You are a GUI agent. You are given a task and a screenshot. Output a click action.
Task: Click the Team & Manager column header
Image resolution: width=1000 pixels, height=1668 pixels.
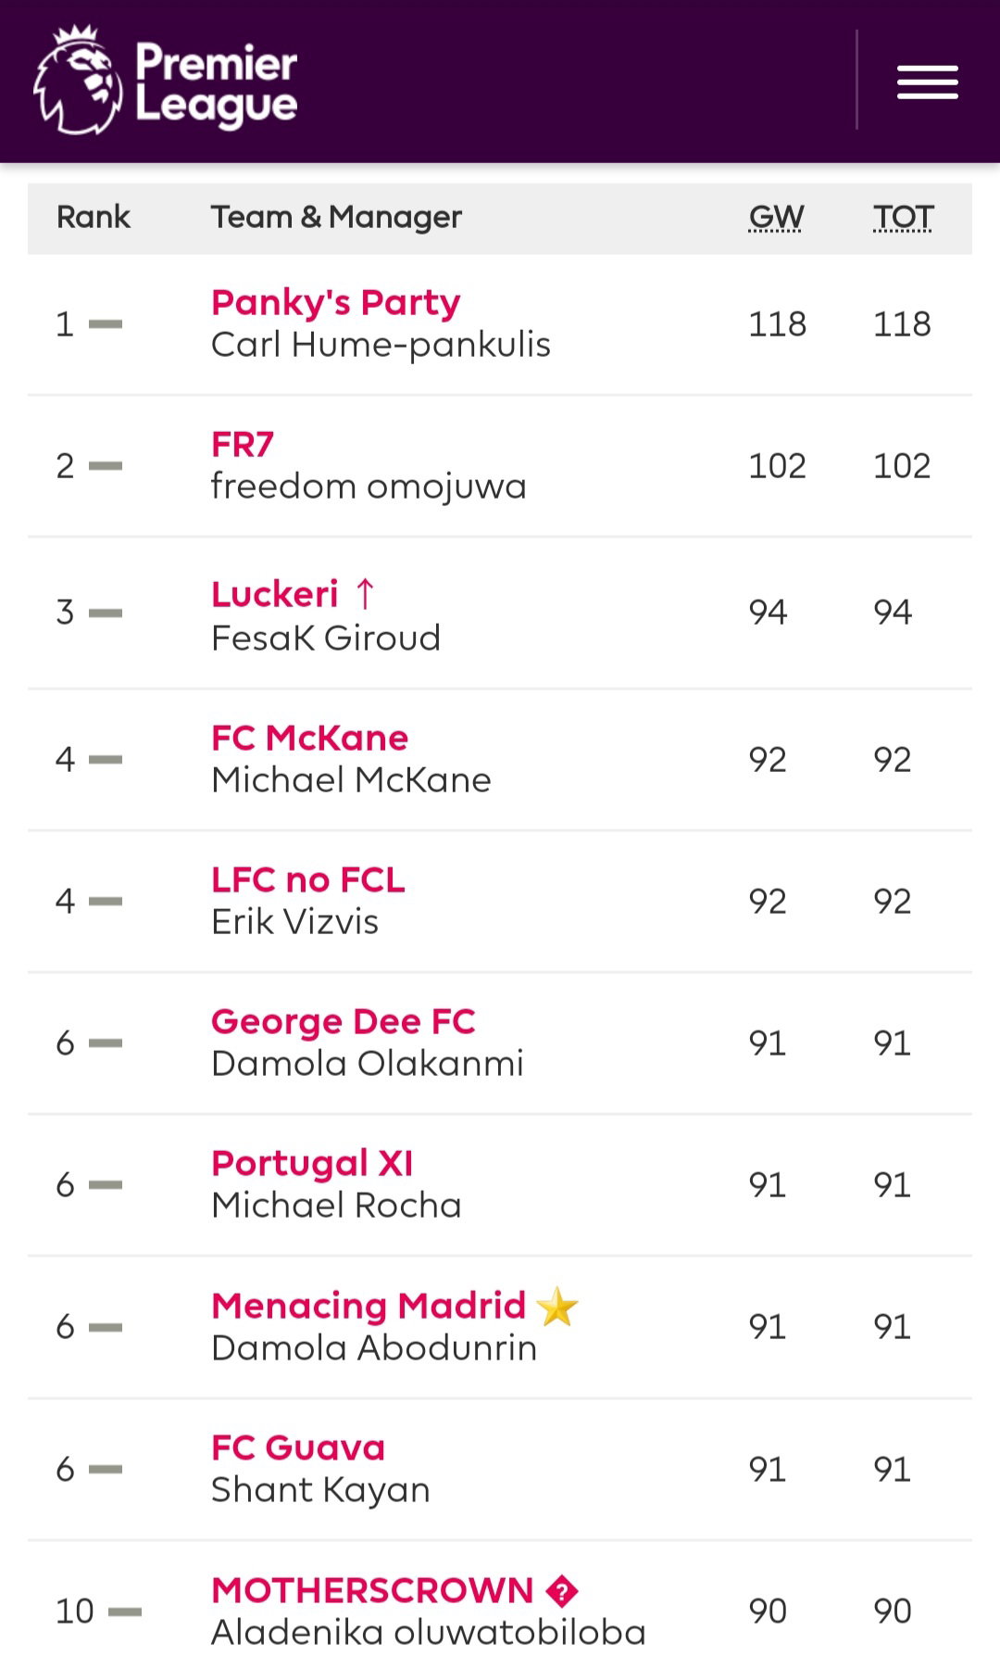[x=336, y=217]
